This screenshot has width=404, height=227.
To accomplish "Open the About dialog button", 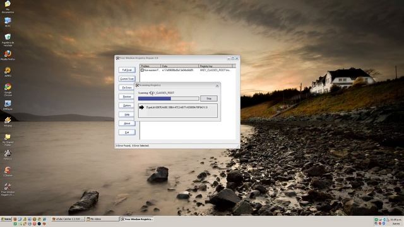I will click(x=127, y=124).
